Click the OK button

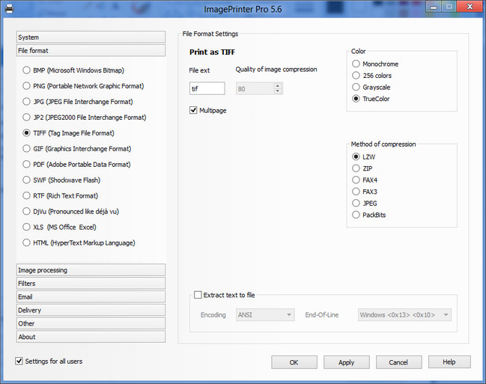[x=294, y=362]
